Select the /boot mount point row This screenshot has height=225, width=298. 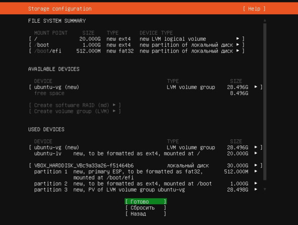point(137,45)
